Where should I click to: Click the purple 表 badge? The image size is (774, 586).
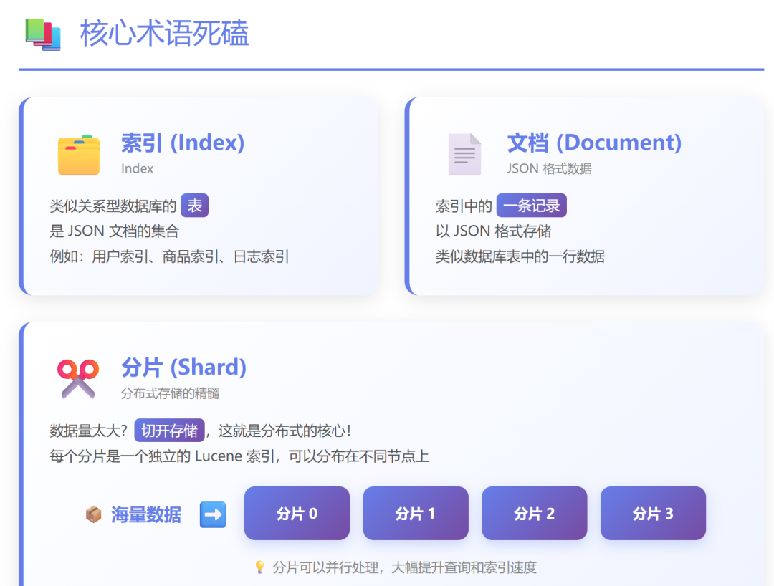195,206
